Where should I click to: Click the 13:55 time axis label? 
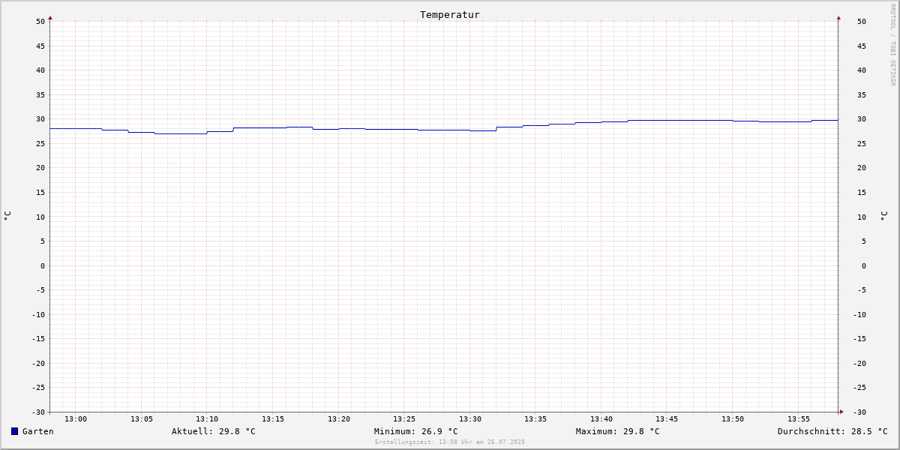point(799,418)
